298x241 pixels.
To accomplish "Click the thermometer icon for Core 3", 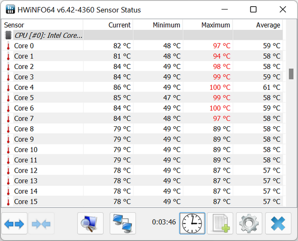I will click(x=8, y=77).
